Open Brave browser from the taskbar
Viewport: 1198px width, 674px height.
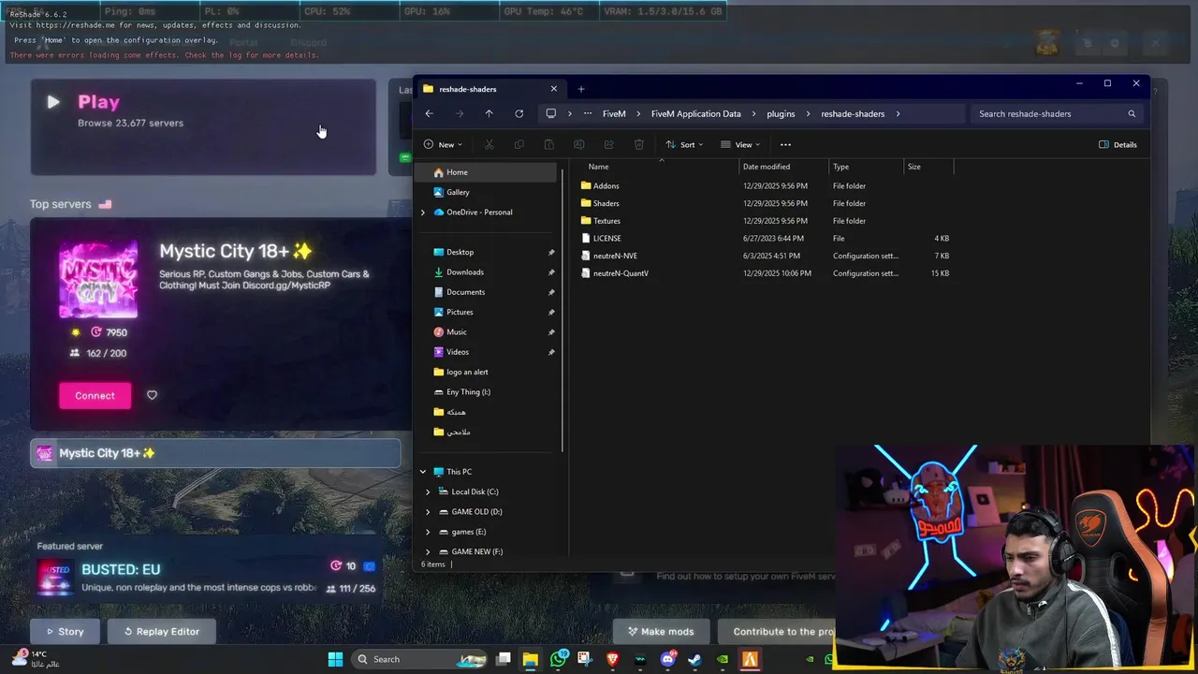tap(612, 659)
